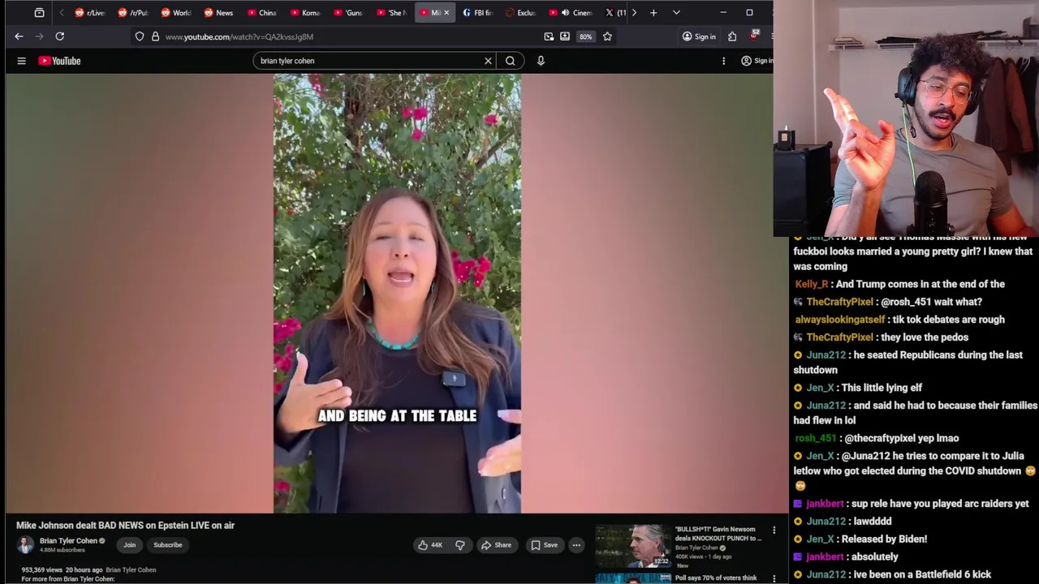
Task: Switch to the Exclus tab
Action: pos(520,13)
